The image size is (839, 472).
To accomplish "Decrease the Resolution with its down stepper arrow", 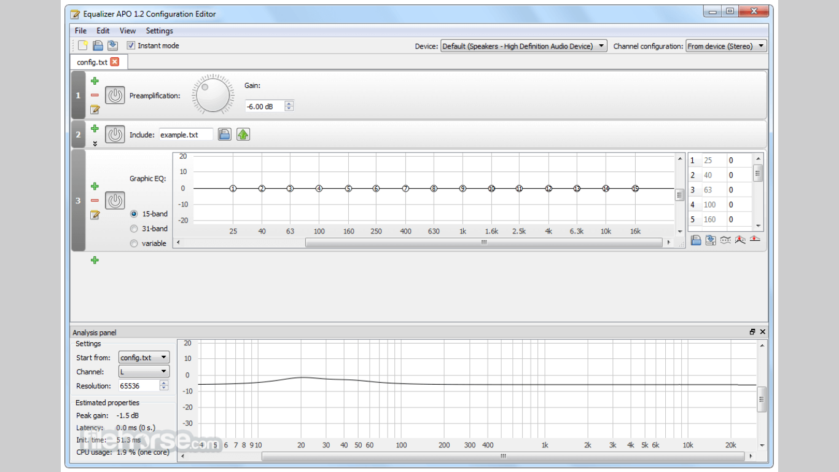I will pyautogui.click(x=164, y=388).
